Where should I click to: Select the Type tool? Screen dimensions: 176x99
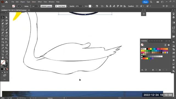coord(3,27)
